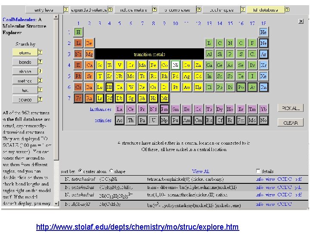Pick the iodine (I) element cell
Screen dimensions: 310x233
pyautogui.click(x=252, y=76)
